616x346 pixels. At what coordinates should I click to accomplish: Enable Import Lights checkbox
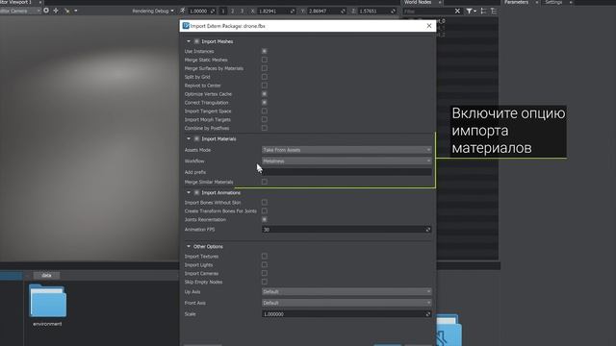[265, 265]
